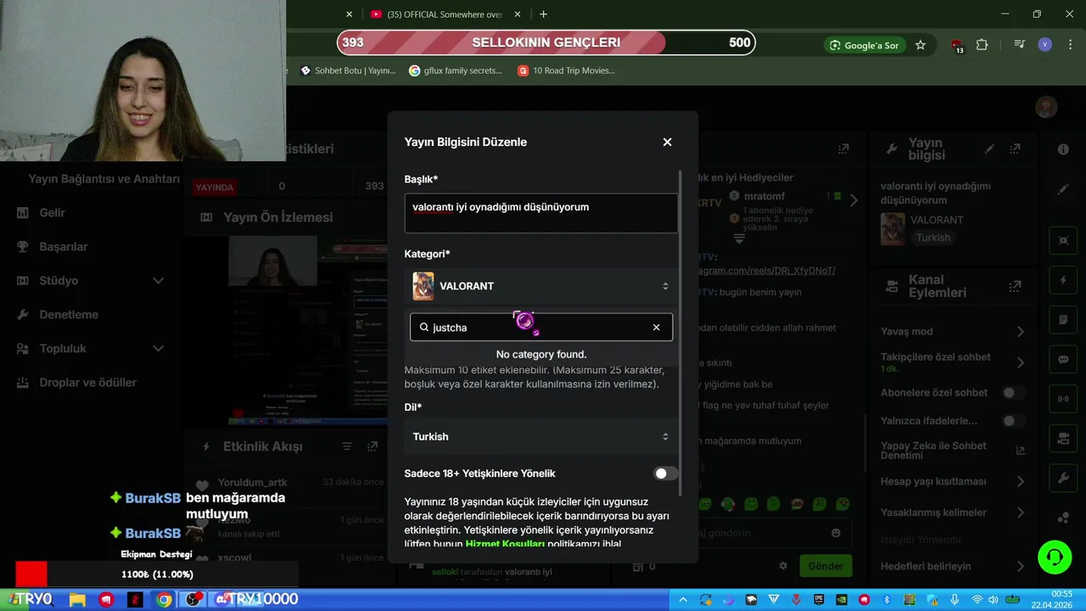Screen dimensions: 1086x611
Task: Open the Sohbet Botu bookmark
Action: (x=349, y=70)
